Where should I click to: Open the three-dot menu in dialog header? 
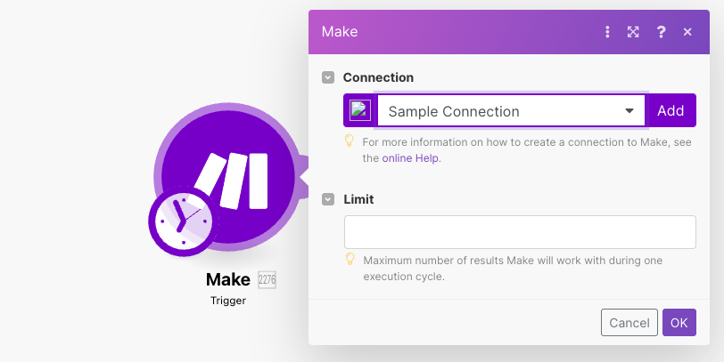pyautogui.click(x=607, y=32)
